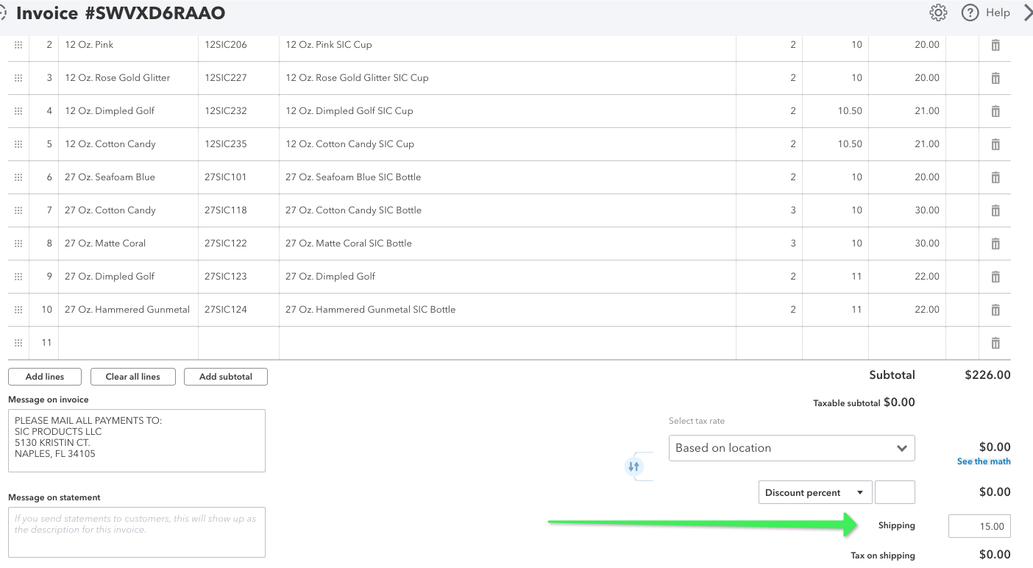
Task: Expand the discount type options
Action: click(x=858, y=491)
